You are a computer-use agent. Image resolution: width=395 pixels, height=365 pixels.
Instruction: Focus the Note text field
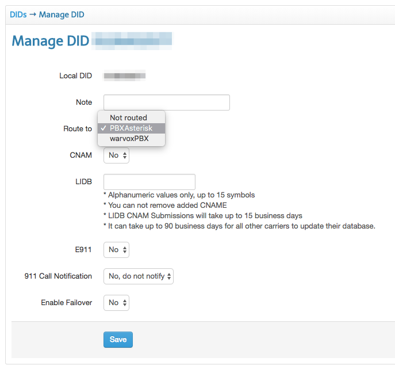pos(166,102)
